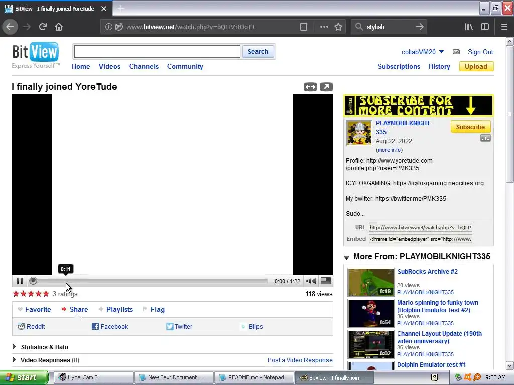Open a new browser tab
The image size is (514, 385).
121,8
